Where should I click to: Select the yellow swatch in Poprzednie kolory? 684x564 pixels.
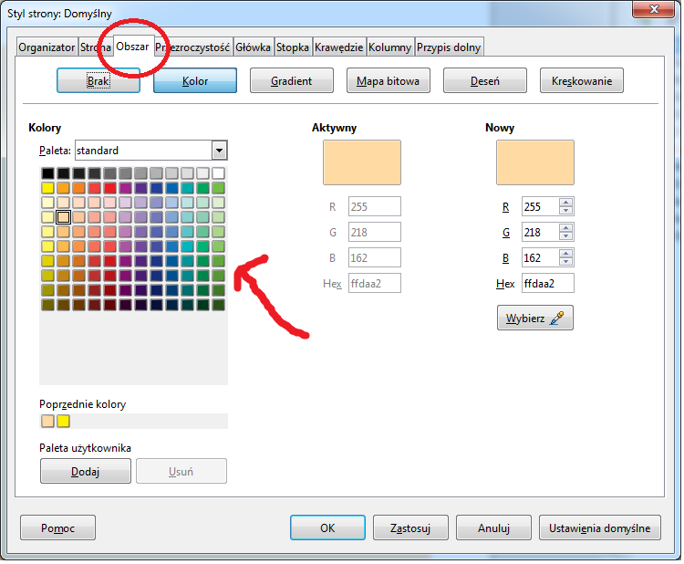pos(63,421)
